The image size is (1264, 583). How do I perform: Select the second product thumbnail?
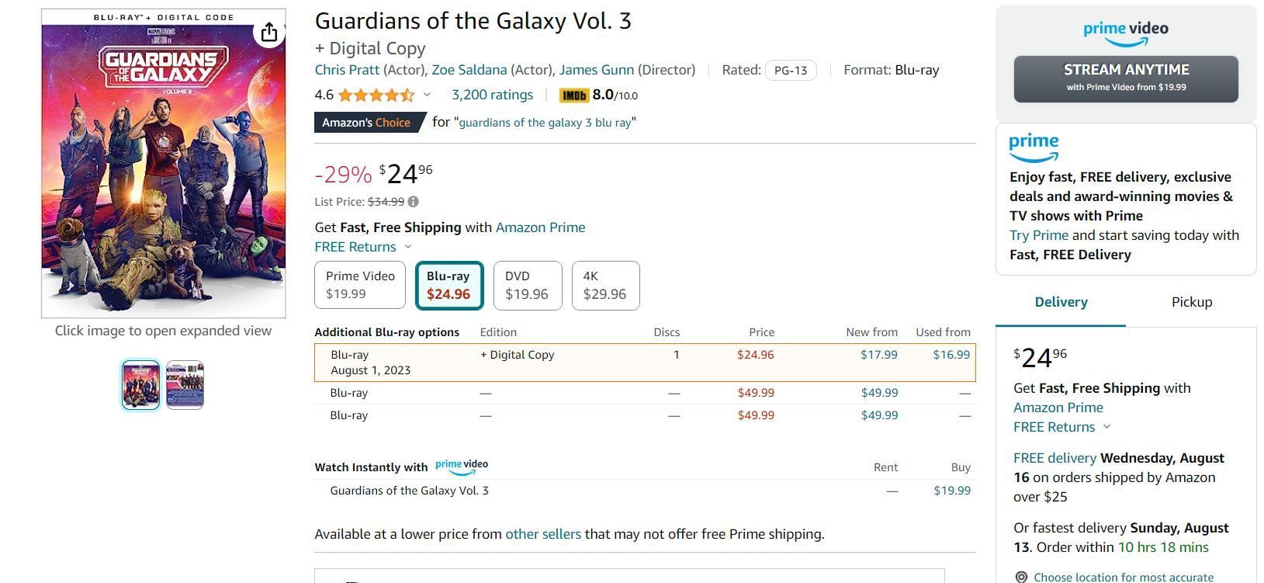185,384
